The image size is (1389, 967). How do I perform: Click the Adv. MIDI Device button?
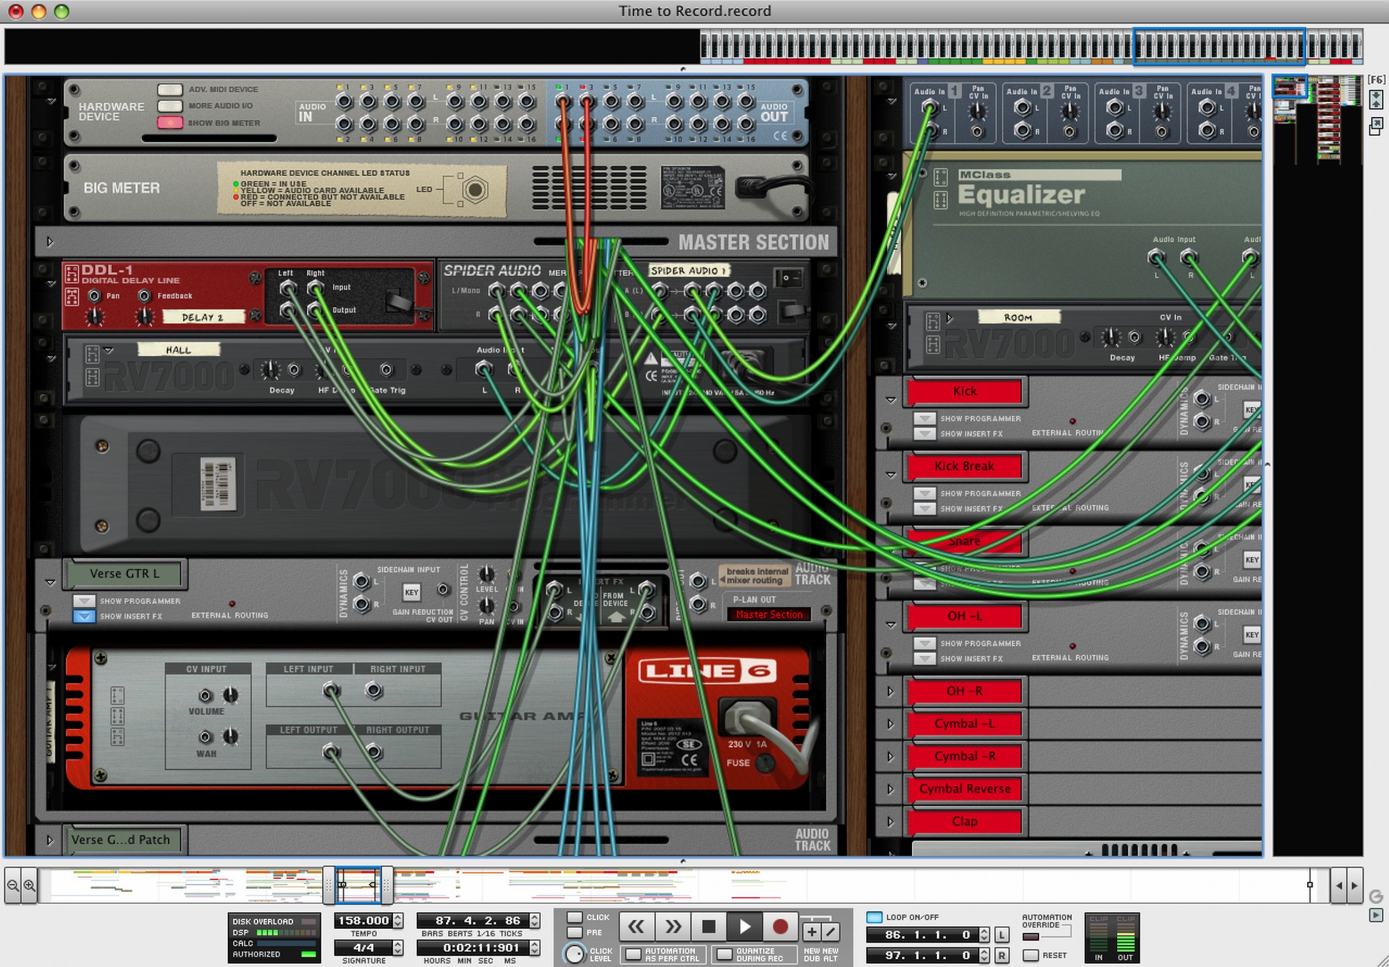(x=170, y=89)
